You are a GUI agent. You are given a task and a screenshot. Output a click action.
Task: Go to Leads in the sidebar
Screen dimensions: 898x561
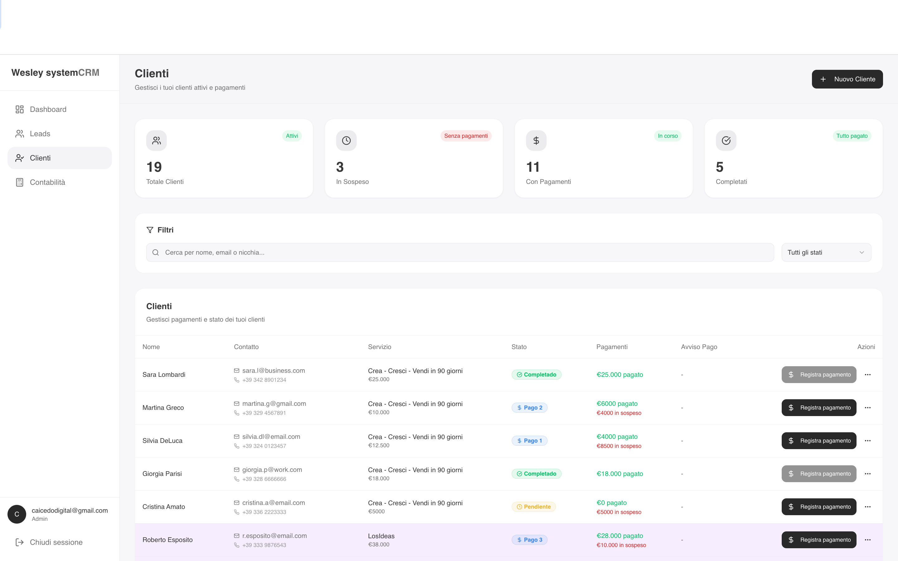point(59,134)
